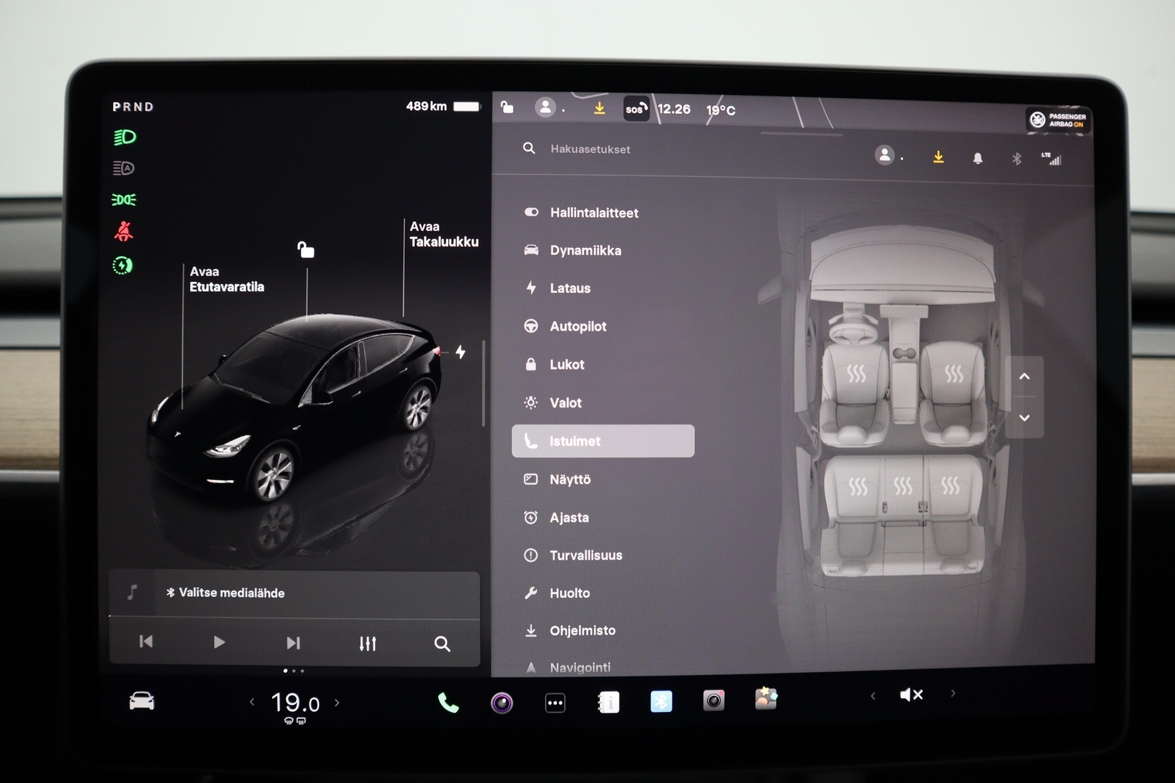
Task: Tap the yellow software update download icon
Action: click(939, 157)
